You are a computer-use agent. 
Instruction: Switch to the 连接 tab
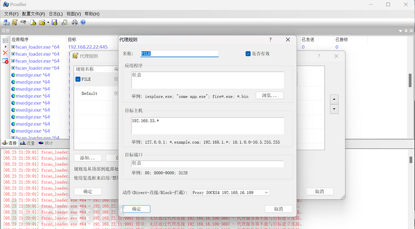click(10, 143)
